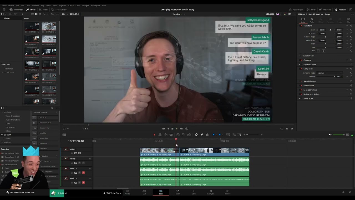Toggle Lens Correction enable switch
The height and width of the screenshot is (200, 355).
[301, 90]
